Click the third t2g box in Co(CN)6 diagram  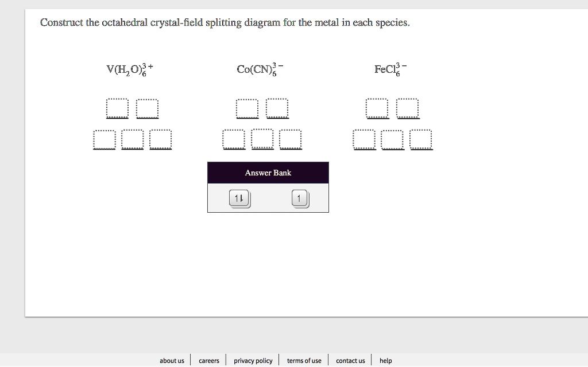click(291, 139)
